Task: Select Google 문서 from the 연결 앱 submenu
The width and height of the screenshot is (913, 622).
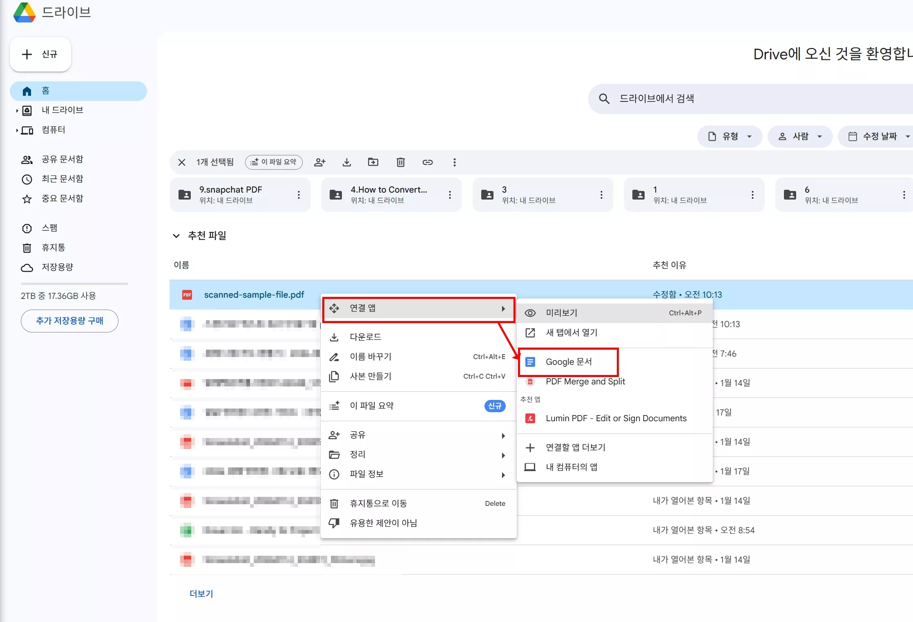Action: pos(569,362)
